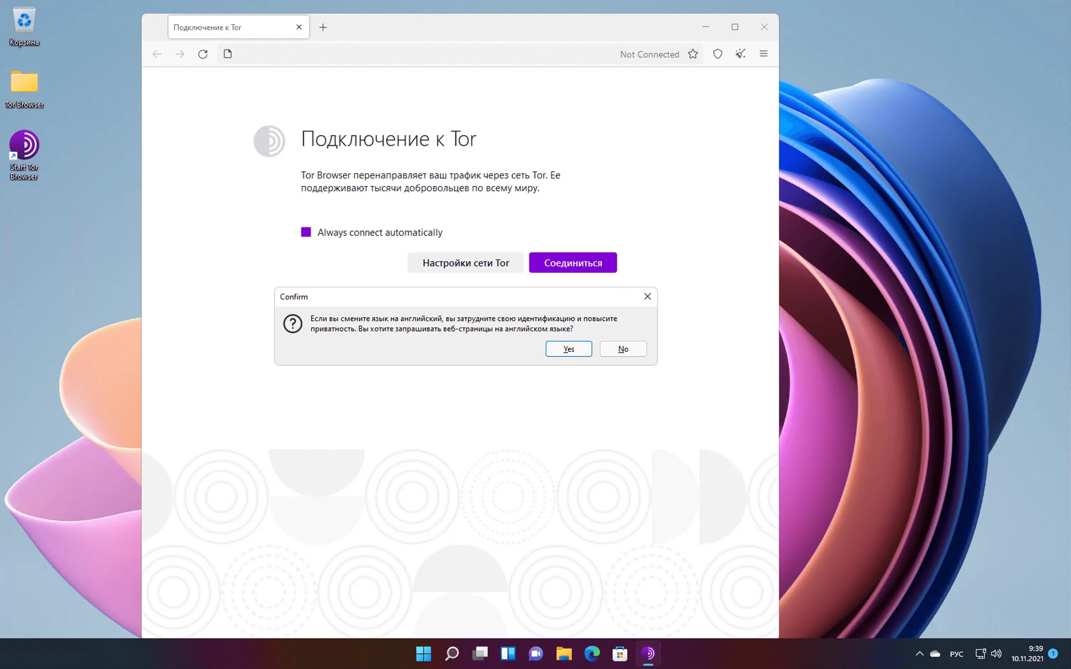1071x669 pixels.
Task: Open taskbar Search magnifier
Action: (x=451, y=654)
